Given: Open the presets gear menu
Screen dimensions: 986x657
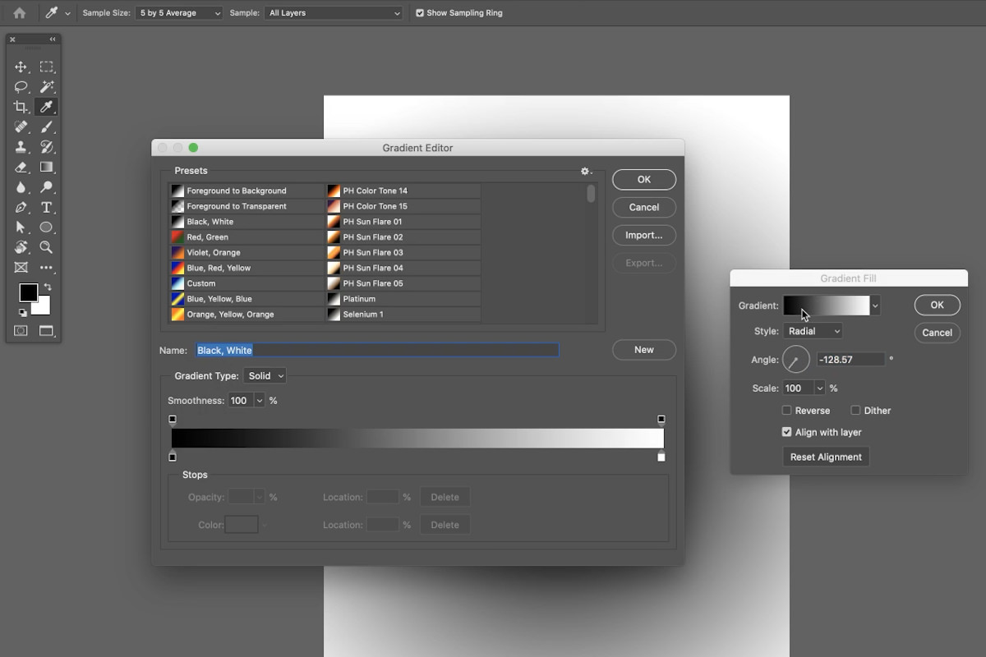Looking at the screenshot, I should point(586,172).
